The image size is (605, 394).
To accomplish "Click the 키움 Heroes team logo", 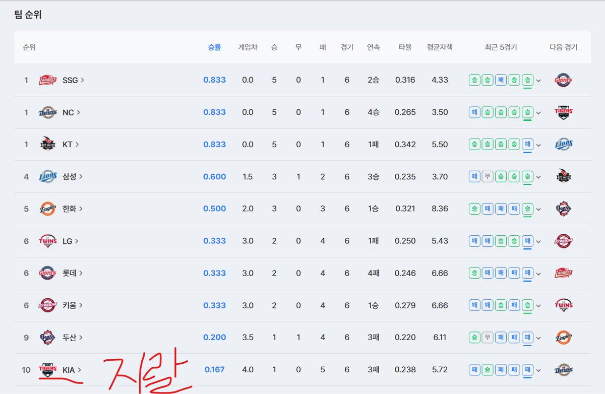I will coord(48,305).
